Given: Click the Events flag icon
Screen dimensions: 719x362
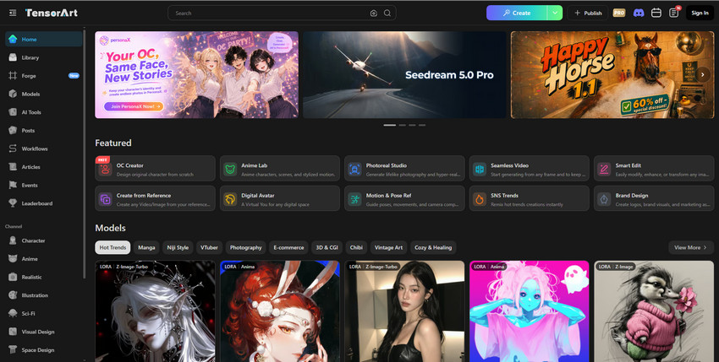Looking at the screenshot, I should (x=13, y=186).
